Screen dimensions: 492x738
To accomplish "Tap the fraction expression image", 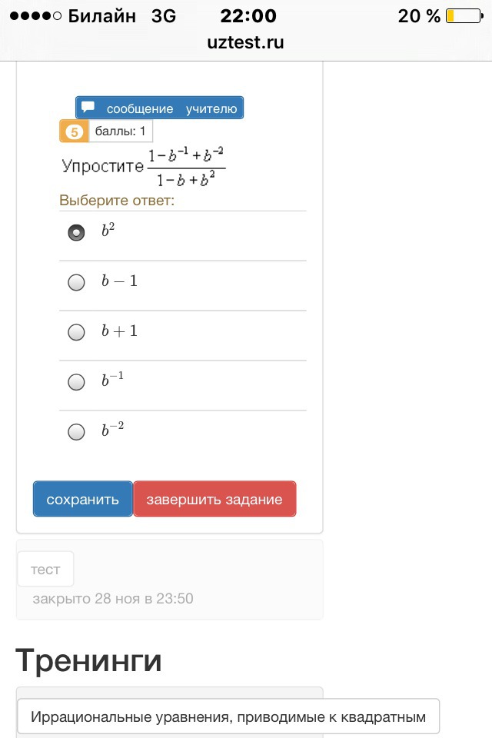I will 186,167.
